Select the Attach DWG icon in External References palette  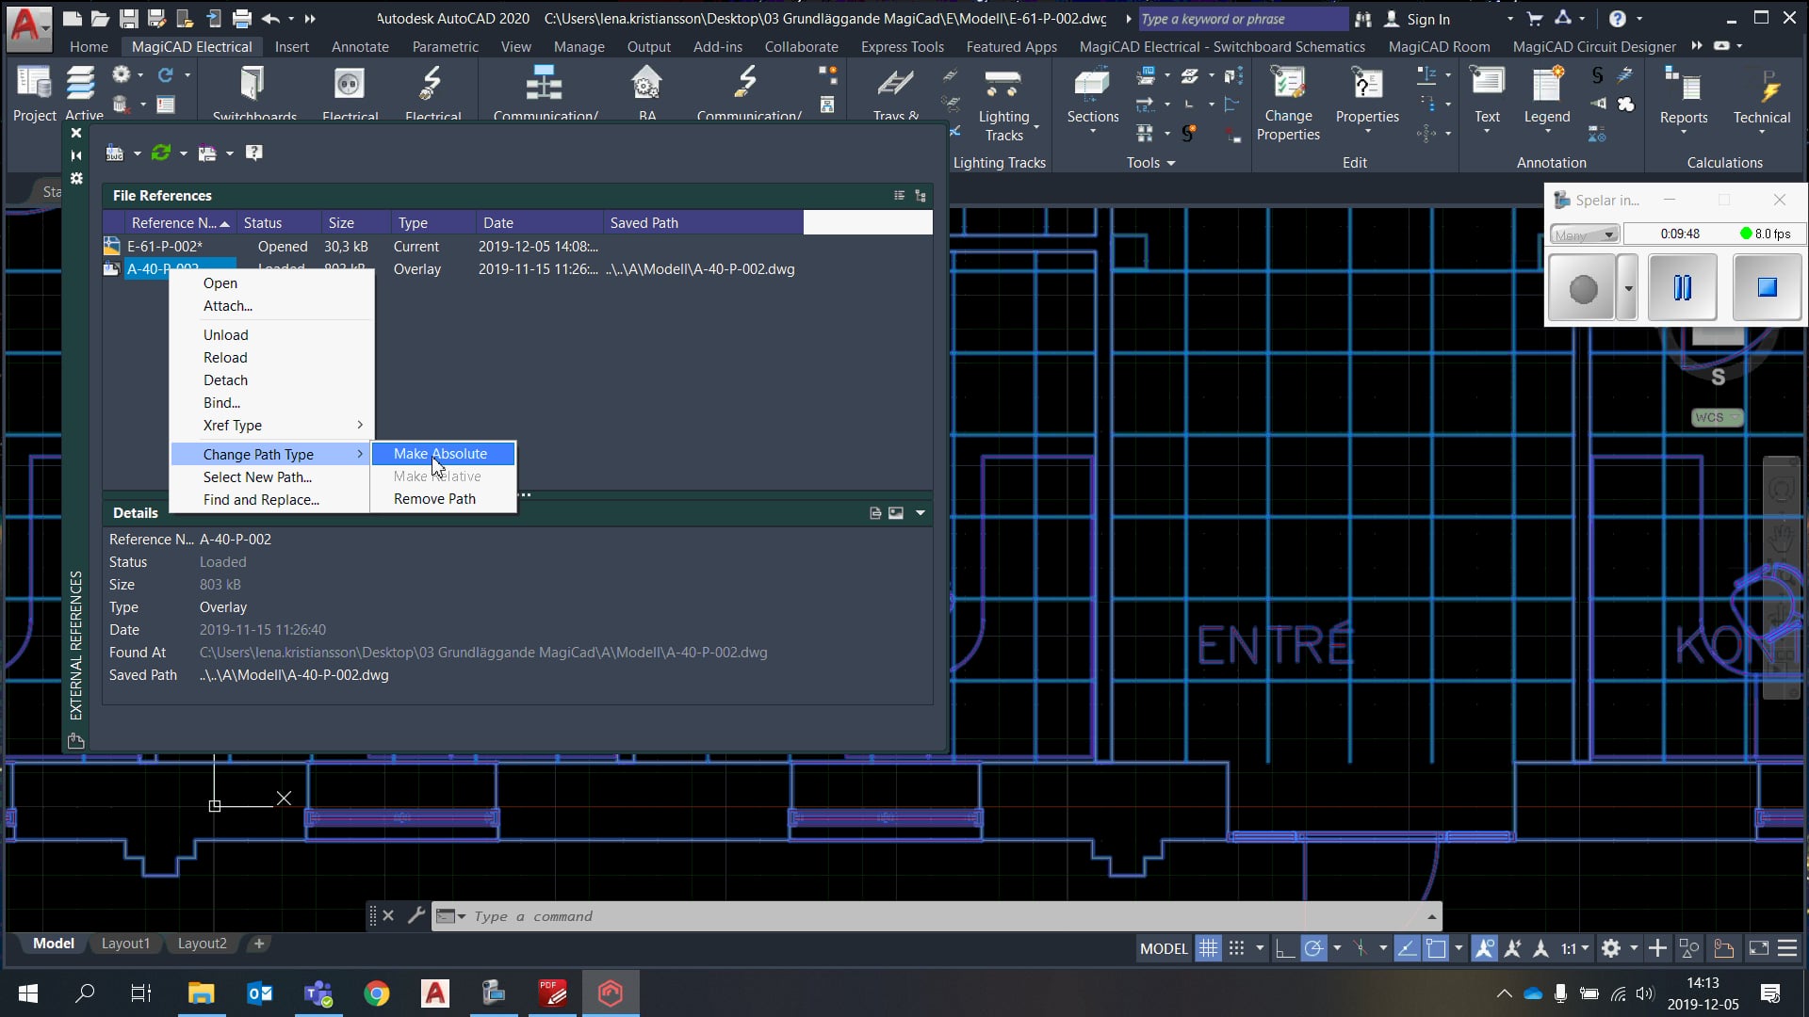pos(115,153)
